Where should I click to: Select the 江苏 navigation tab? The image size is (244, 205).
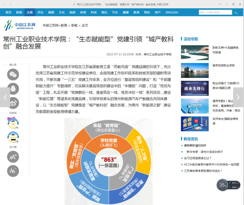point(30,13)
